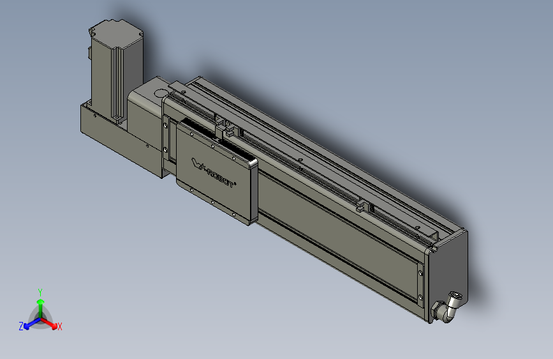Click the blue Z axis arrow on triad

[32, 324]
